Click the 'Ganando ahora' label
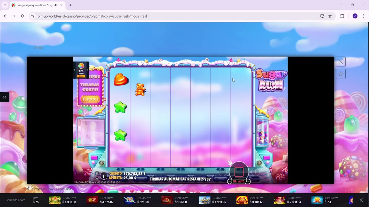Viewport: 369px width, 207px height. pyautogui.click(x=16, y=200)
